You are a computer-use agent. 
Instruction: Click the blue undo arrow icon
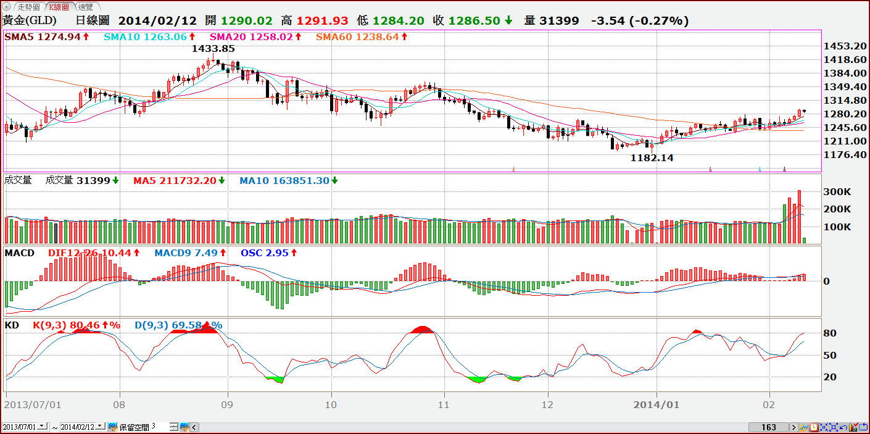point(843,427)
